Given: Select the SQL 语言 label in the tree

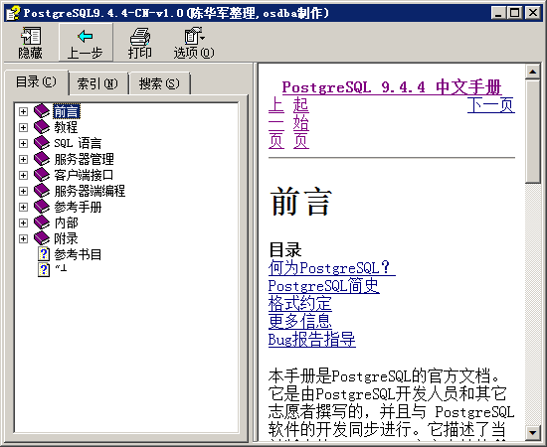Looking at the screenshot, I should point(78,144).
